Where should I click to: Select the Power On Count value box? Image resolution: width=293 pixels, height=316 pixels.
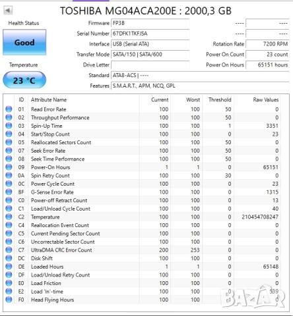[x=267, y=55]
